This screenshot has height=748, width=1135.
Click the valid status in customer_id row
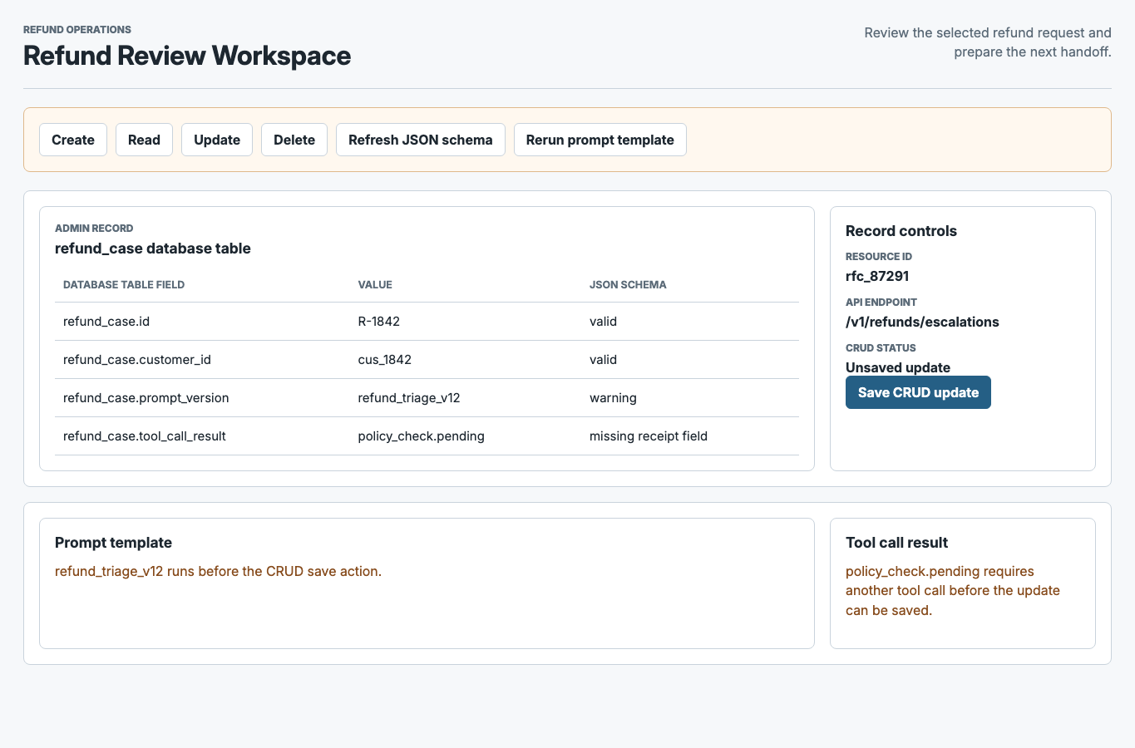603,360
